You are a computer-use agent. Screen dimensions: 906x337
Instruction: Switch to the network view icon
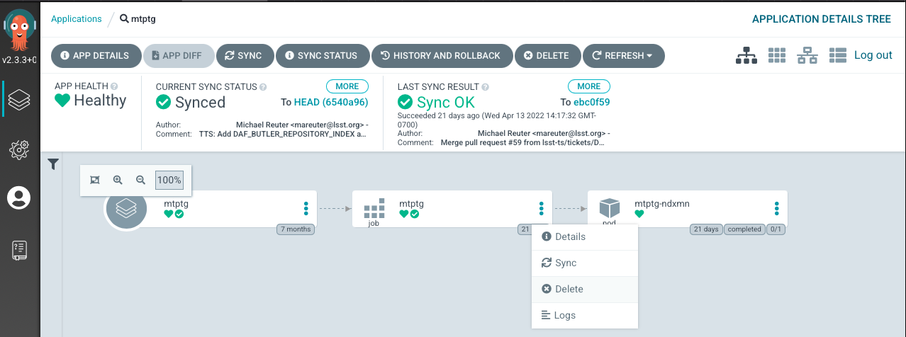(807, 56)
